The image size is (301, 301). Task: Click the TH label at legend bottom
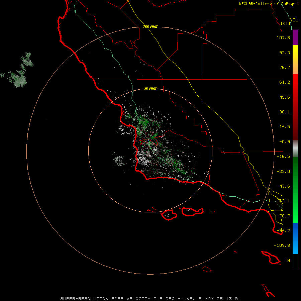287,261
